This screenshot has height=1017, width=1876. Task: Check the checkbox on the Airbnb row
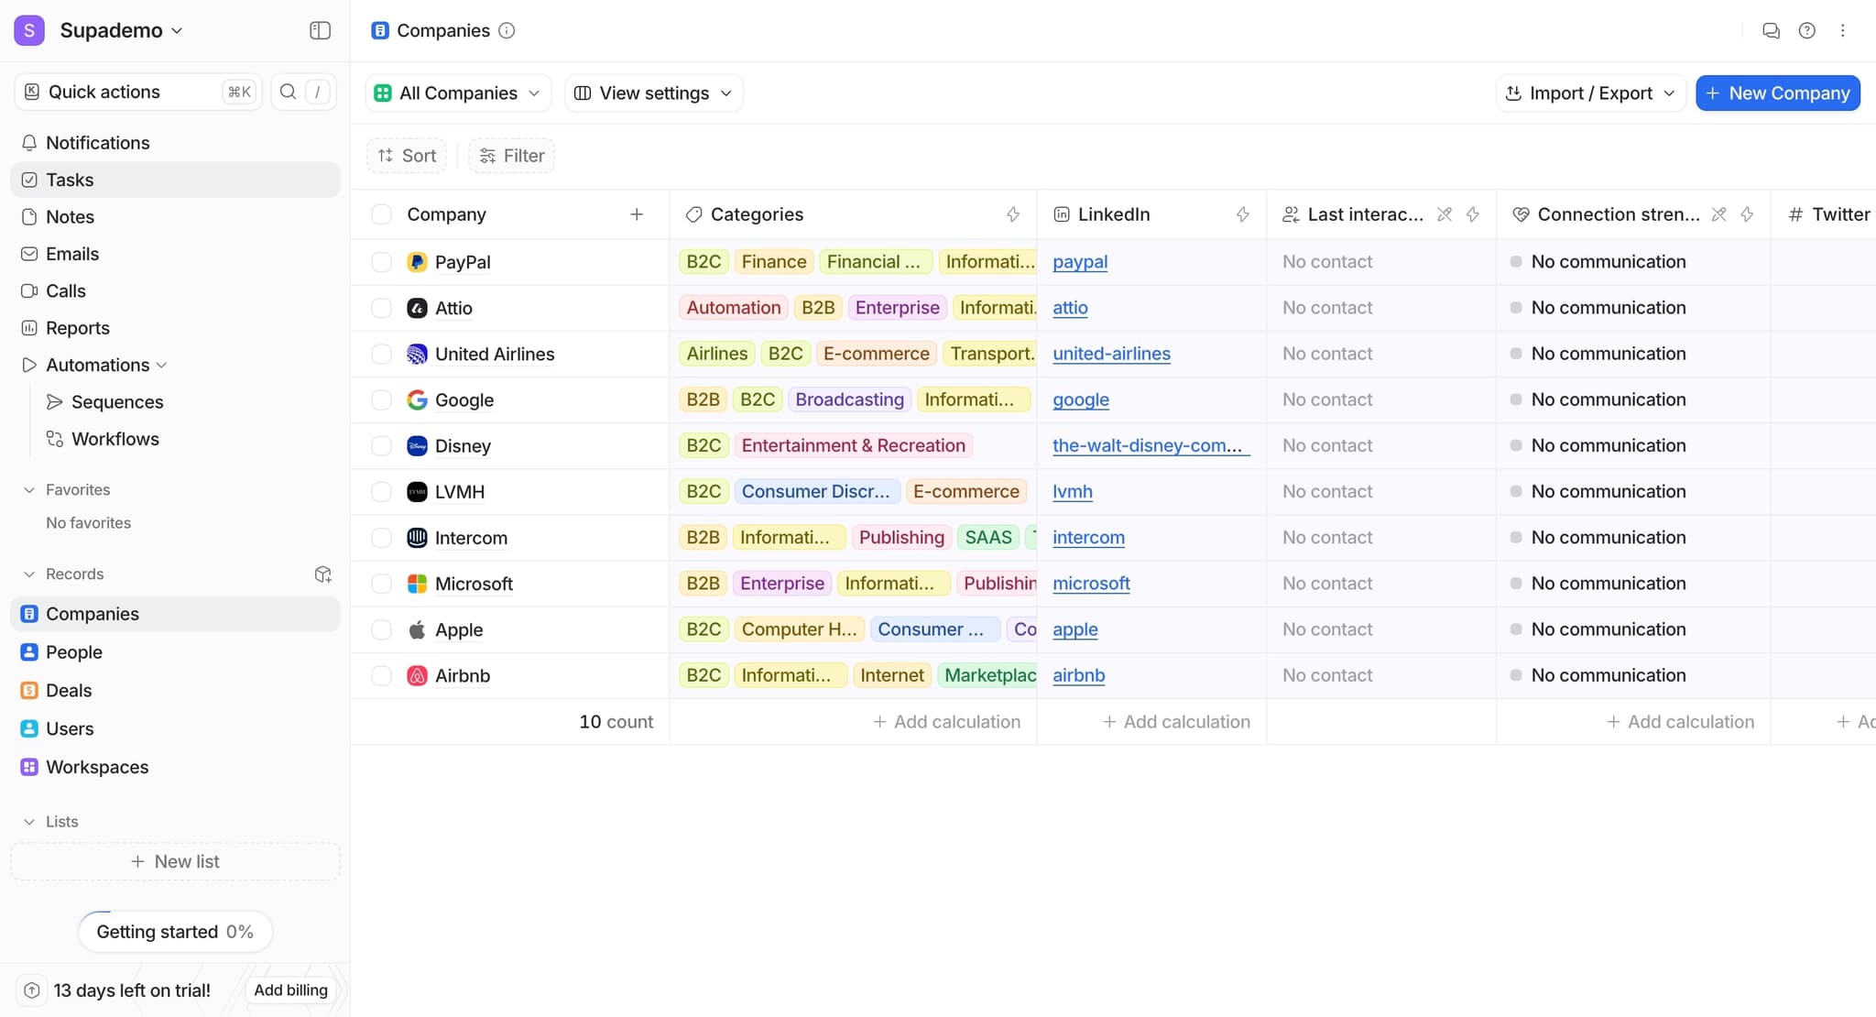click(x=381, y=675)
